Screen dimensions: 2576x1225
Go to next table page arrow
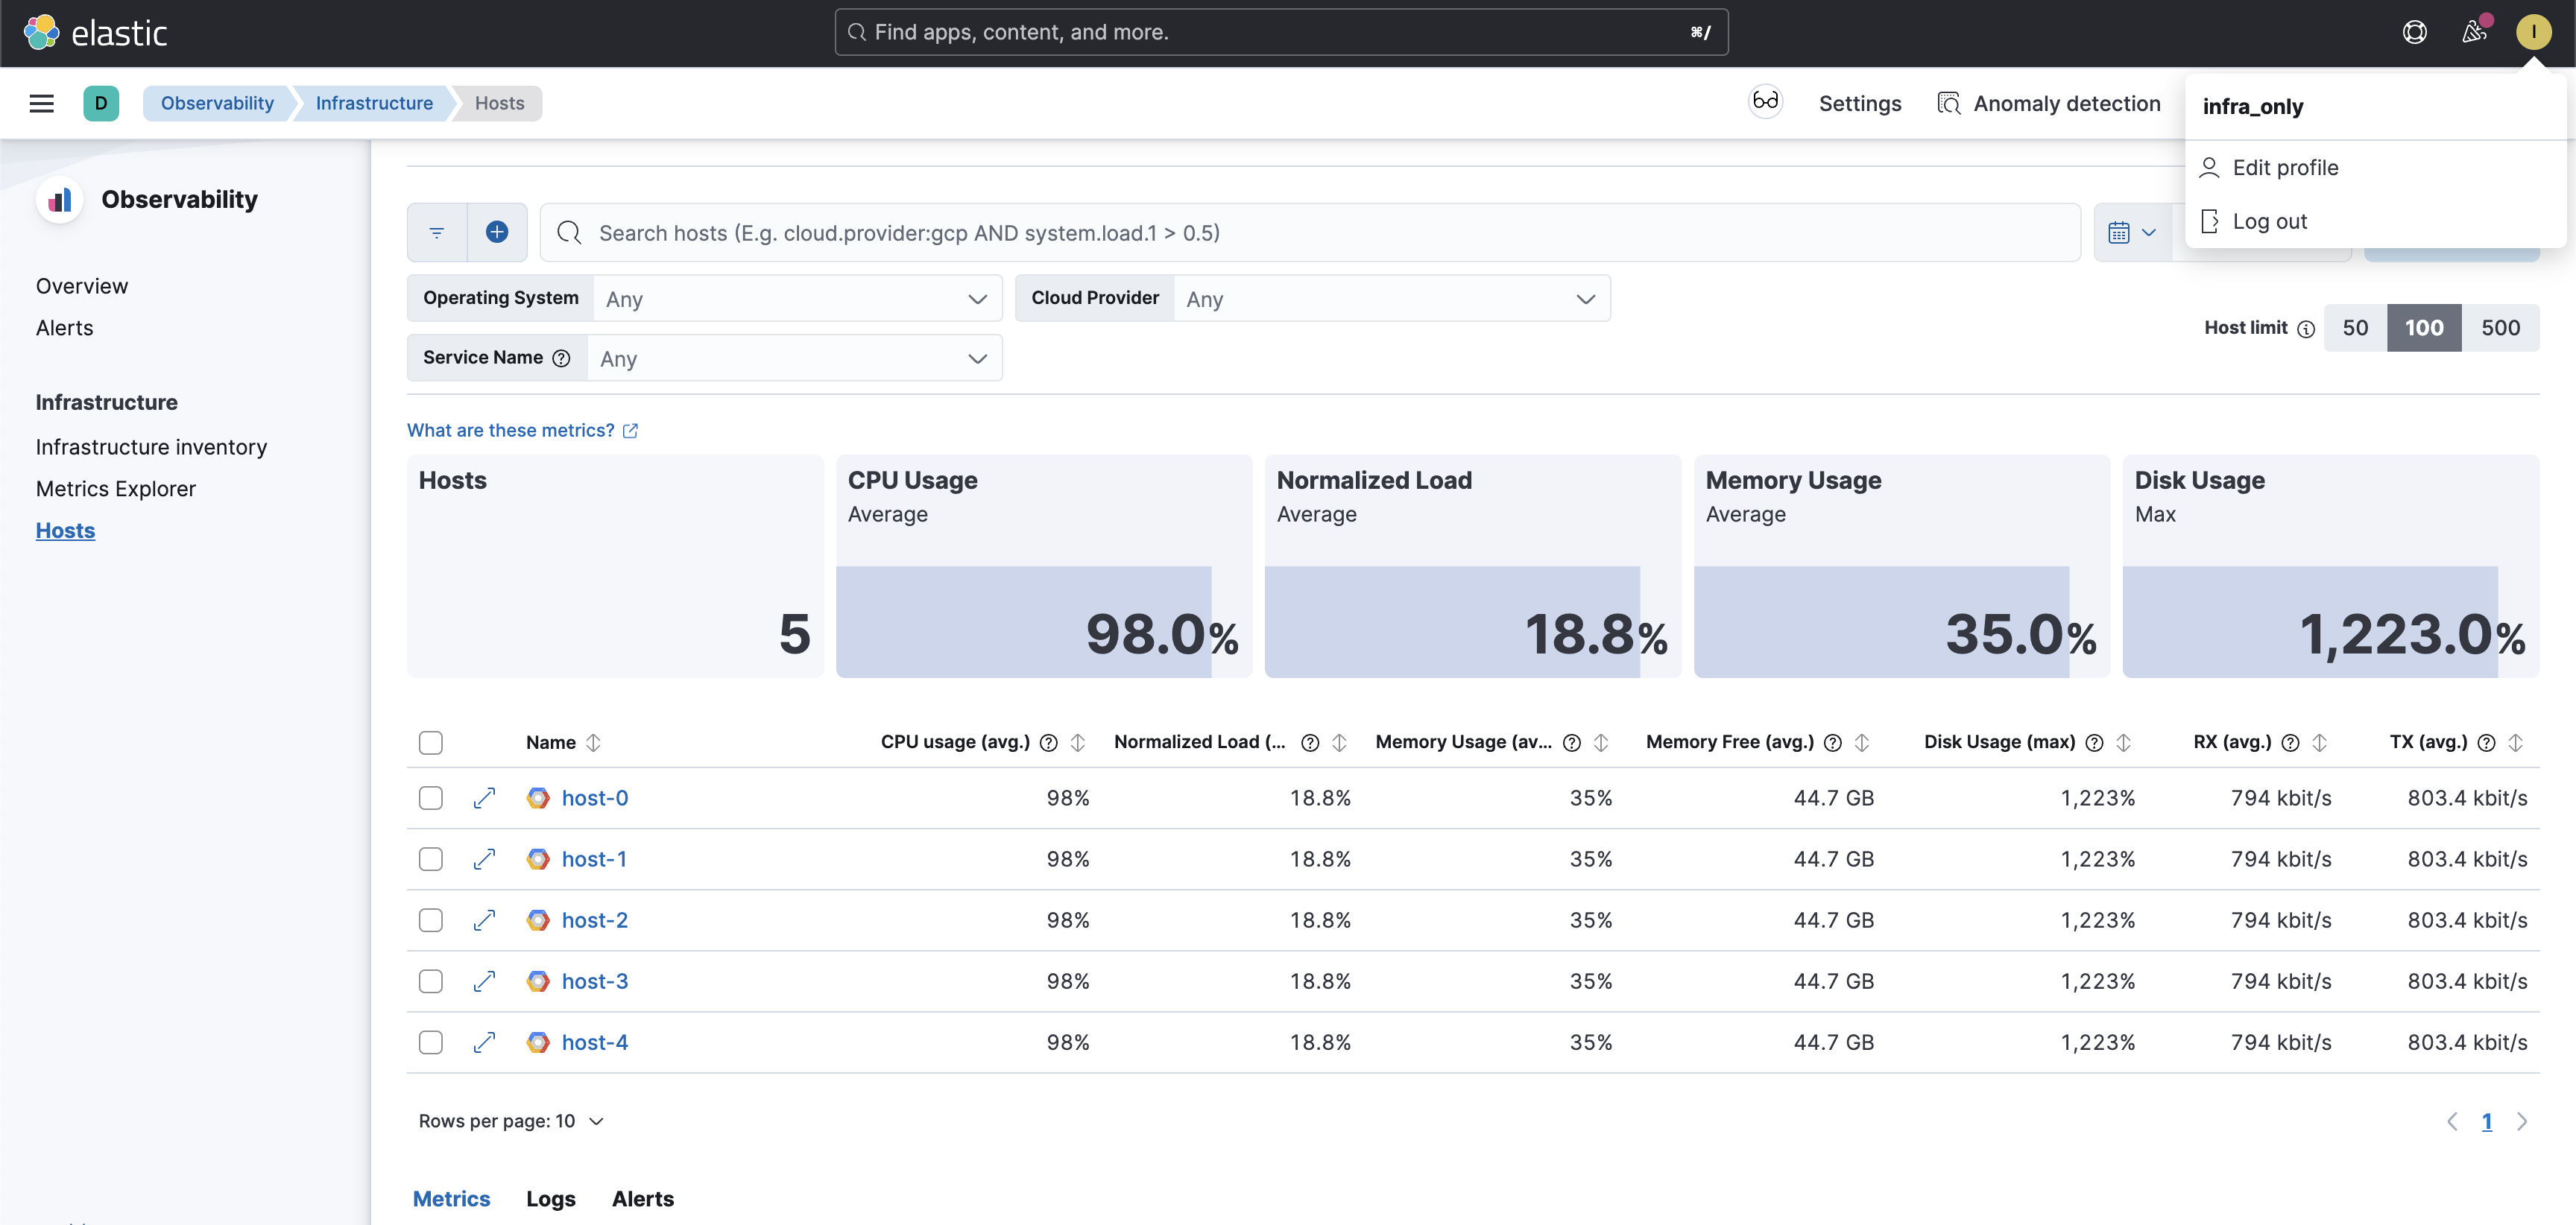coord(2521,1121)
